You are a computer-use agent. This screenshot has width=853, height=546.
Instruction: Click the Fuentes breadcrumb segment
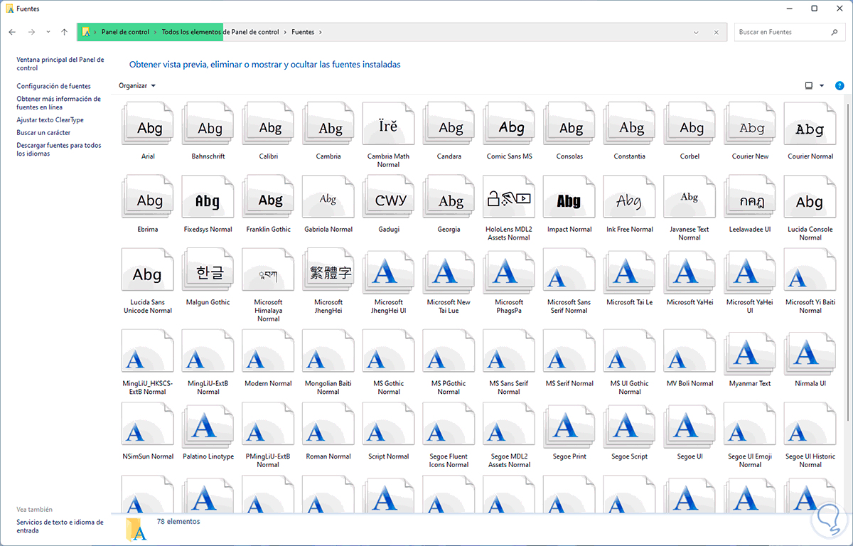click(x=303, y=32)
